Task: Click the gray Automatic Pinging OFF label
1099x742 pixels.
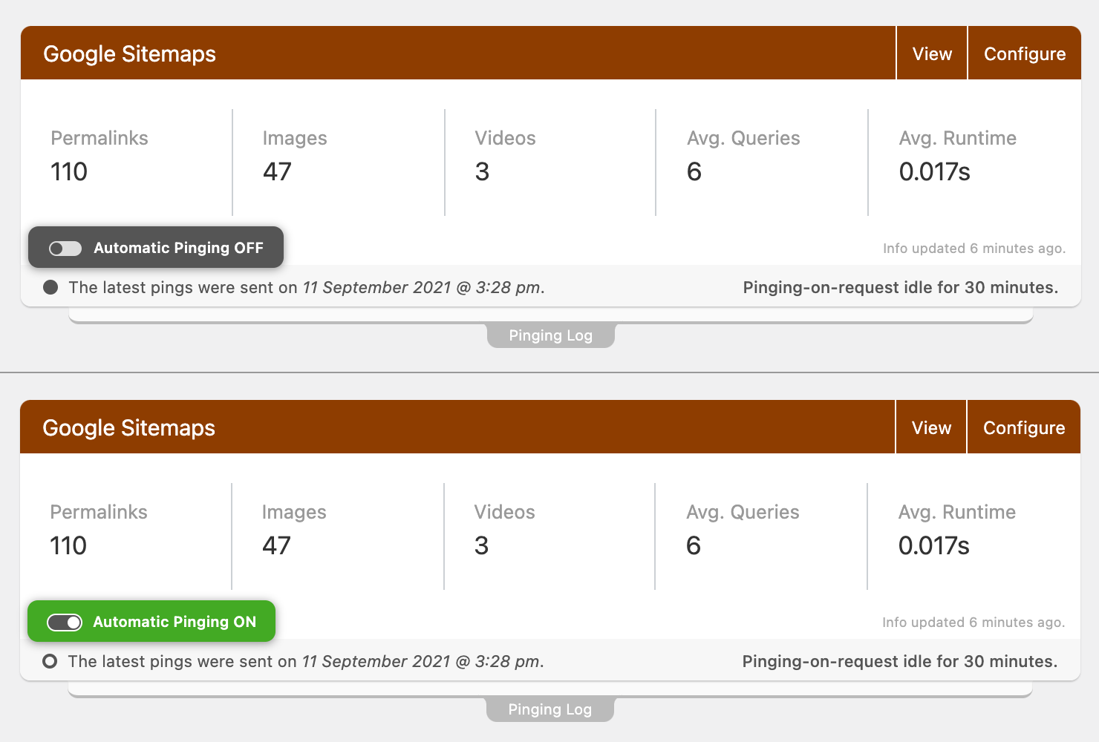Action: [178, 248]
